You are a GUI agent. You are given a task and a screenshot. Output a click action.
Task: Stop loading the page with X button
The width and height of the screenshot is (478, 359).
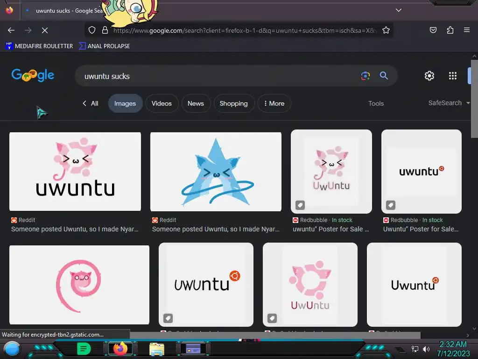[x=45, y=30]
